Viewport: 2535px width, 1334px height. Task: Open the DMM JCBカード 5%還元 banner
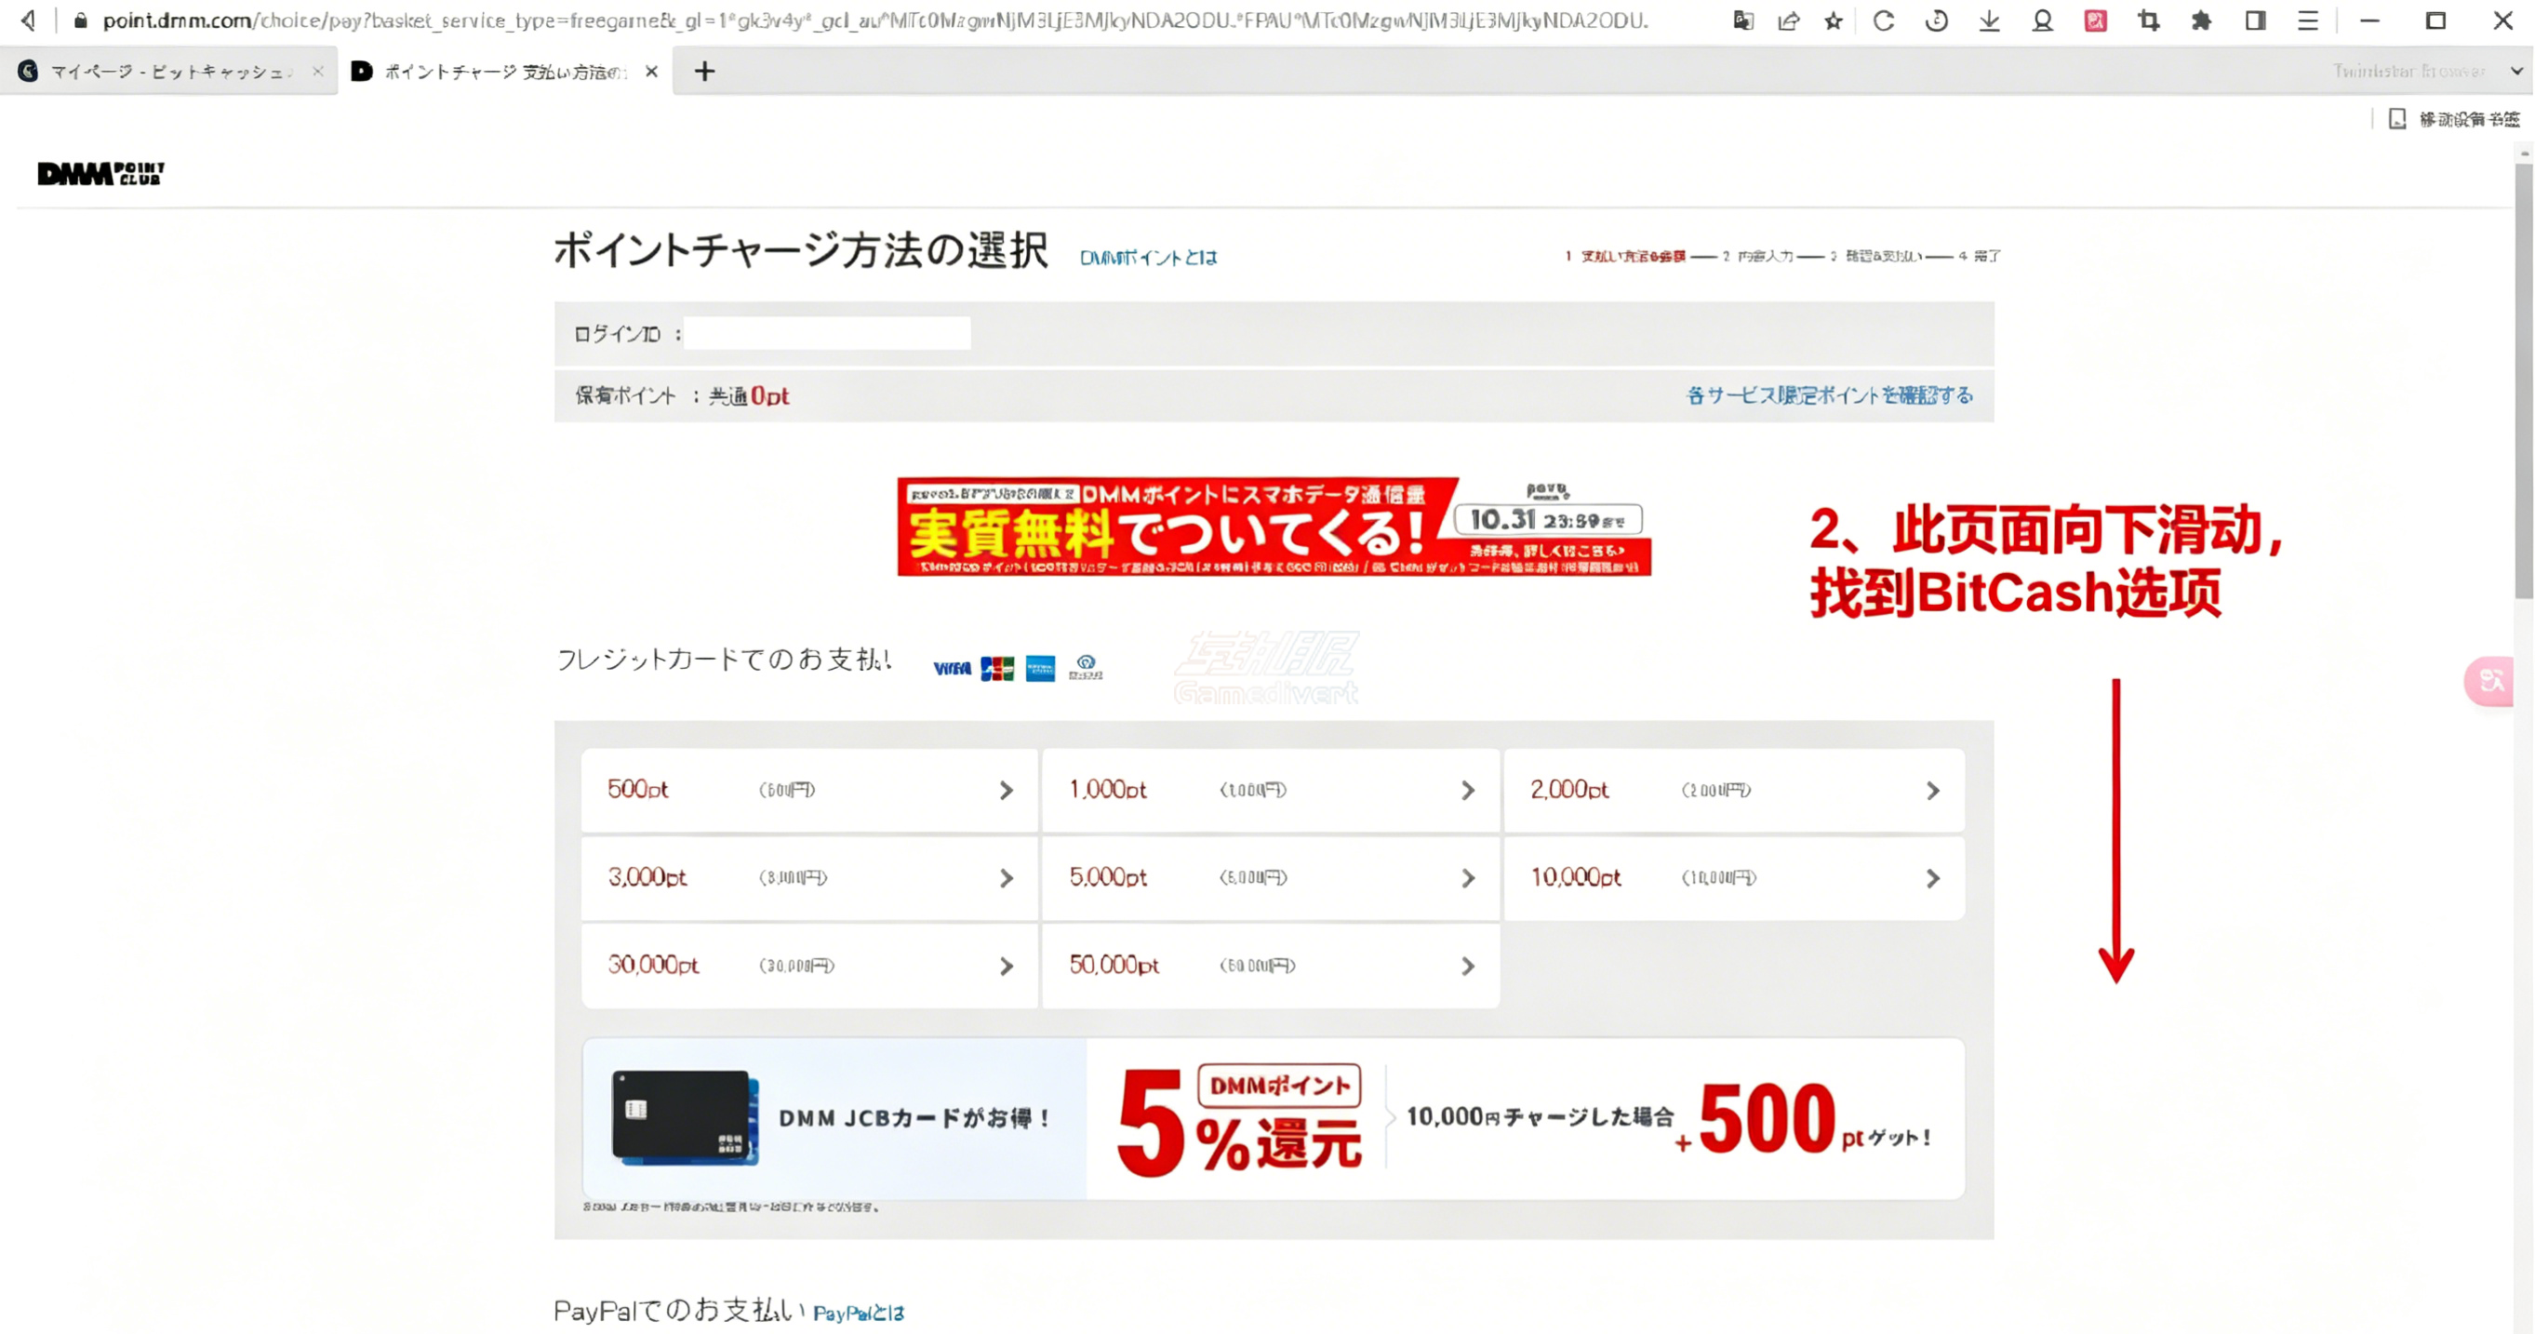tap(1274, 1118)
